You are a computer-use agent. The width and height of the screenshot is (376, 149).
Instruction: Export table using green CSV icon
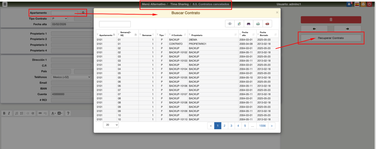pyautogui.click(x=258, y=24)
